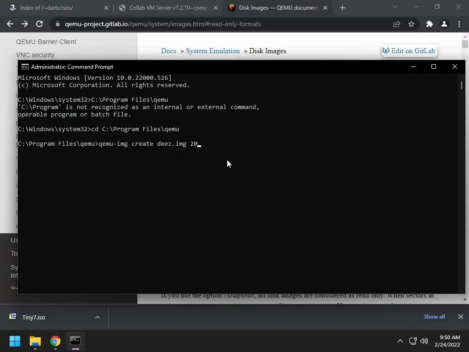The image size is (469, 352).
Task: Open the Windows Start menu
Action: [x=15, y=341]
